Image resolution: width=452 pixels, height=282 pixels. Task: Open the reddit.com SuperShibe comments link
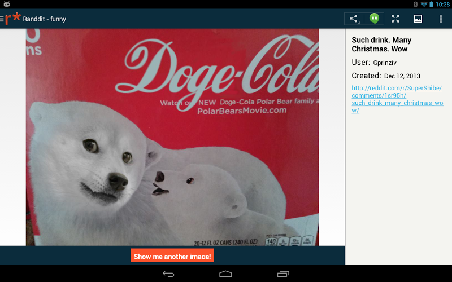coord(397,99)
